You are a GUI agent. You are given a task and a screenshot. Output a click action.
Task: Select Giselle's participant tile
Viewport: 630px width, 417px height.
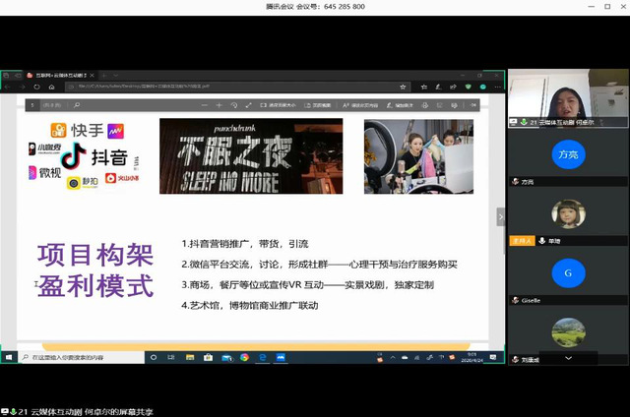(x=568, y=271)
